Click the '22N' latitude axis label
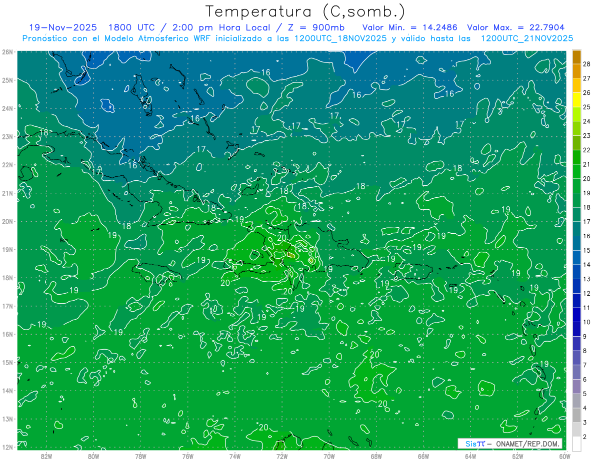600x463 pixels. tap(7, 165)
